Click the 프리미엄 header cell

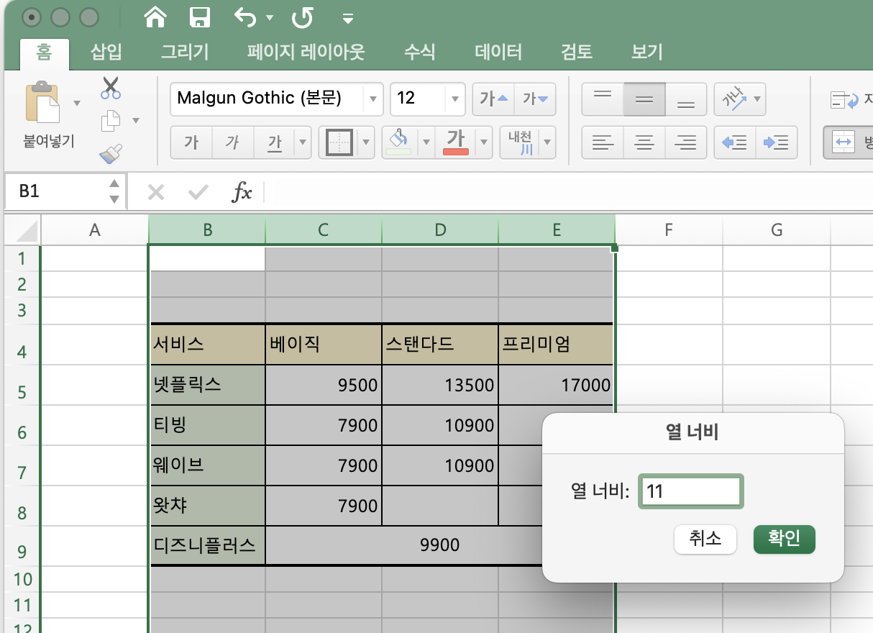(x=556, y=345)
